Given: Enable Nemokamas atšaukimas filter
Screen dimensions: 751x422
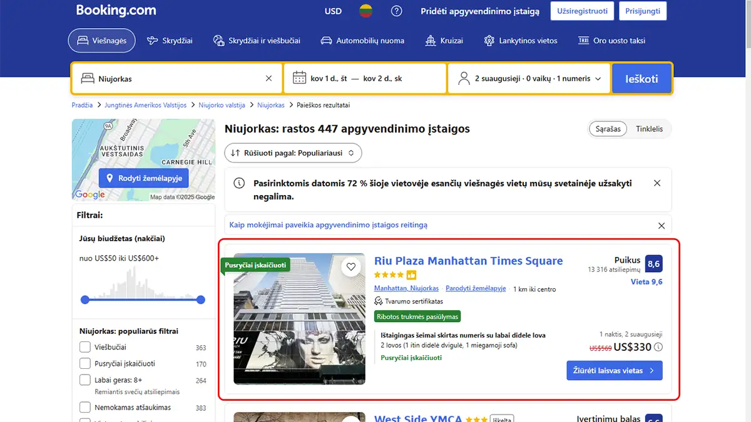Looking at the screenshot, I should (x=85, y=407).
